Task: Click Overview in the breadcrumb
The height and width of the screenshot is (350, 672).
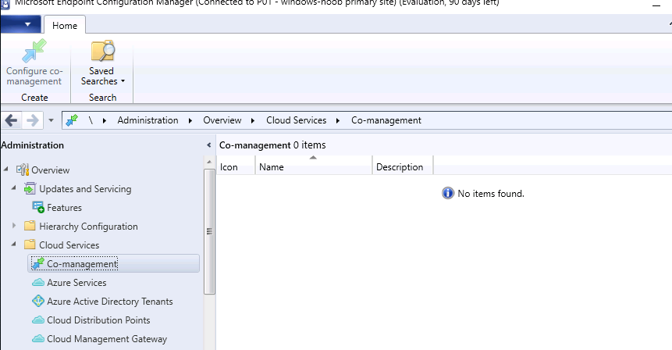Action: click(x=222, y=120)
